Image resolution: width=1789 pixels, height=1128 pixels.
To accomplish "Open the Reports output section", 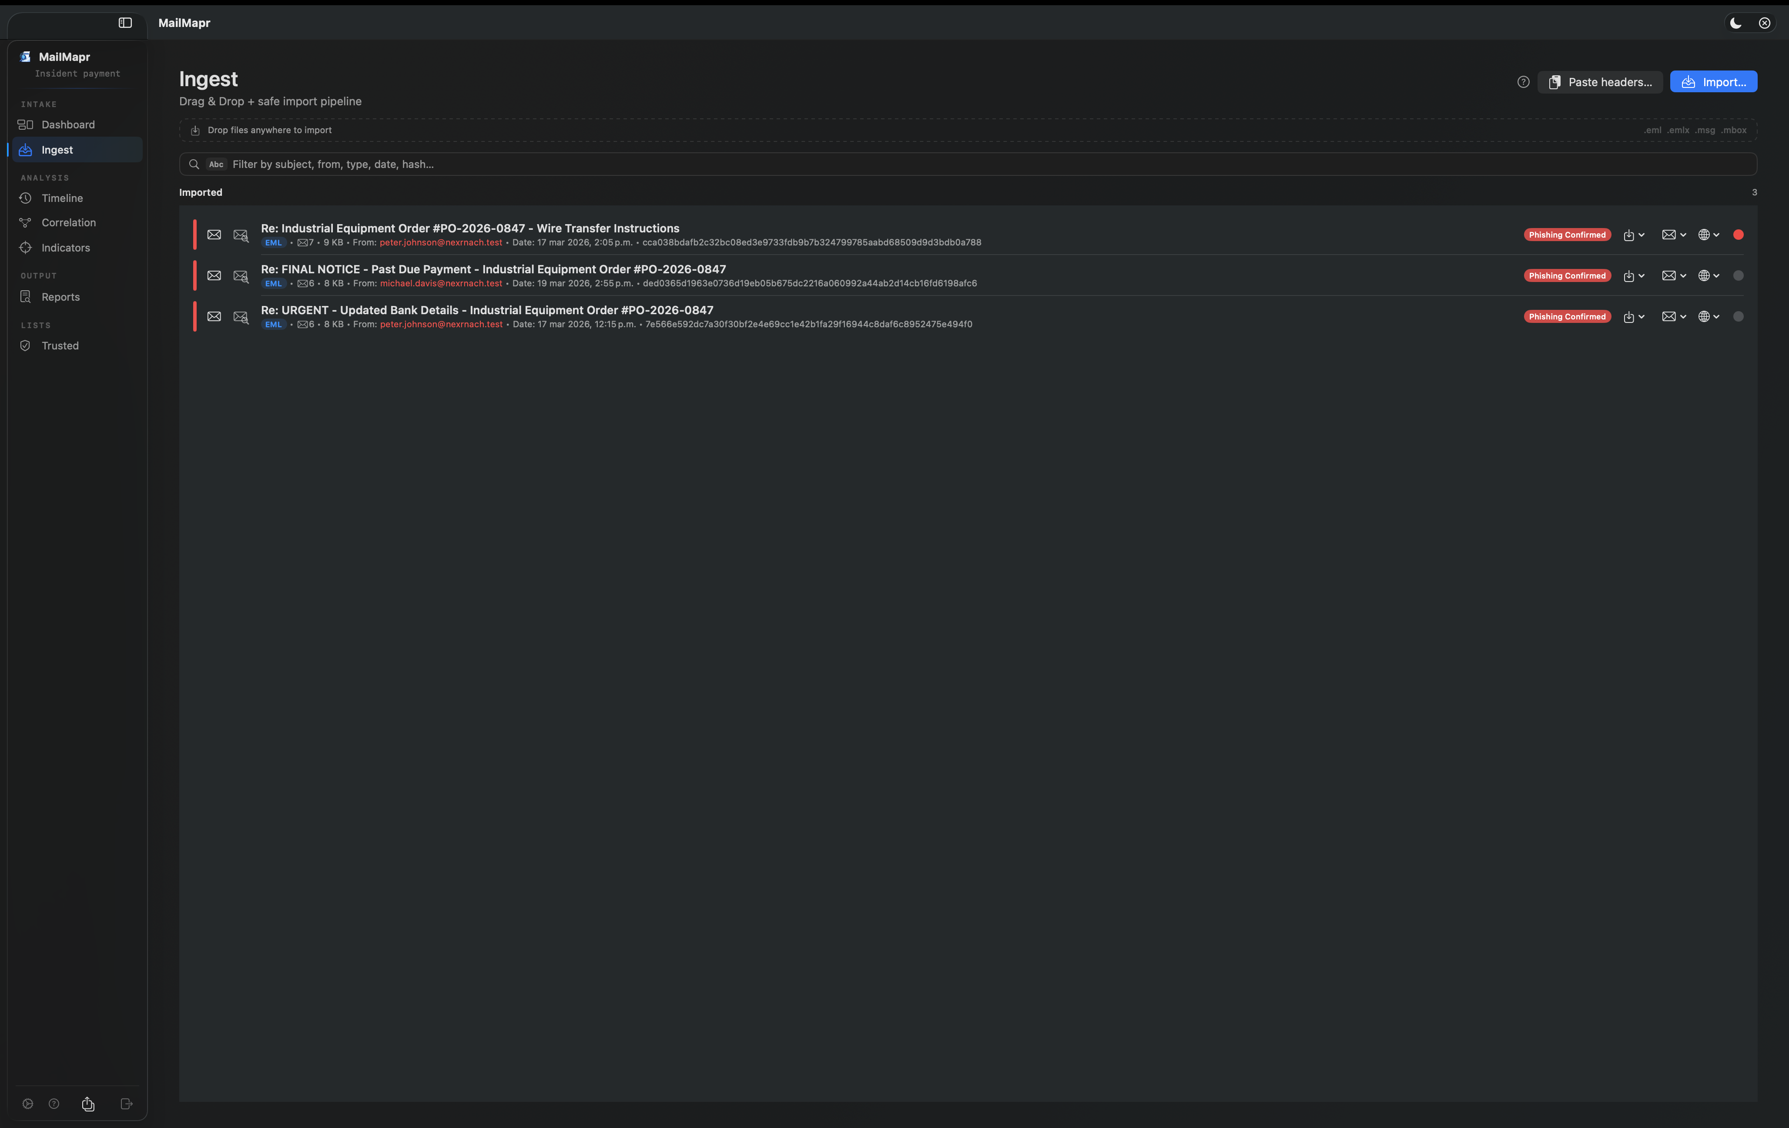I will [60, 296].
